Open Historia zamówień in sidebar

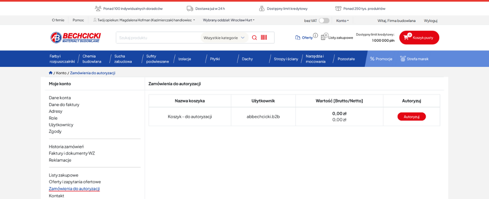pos(67,146)
